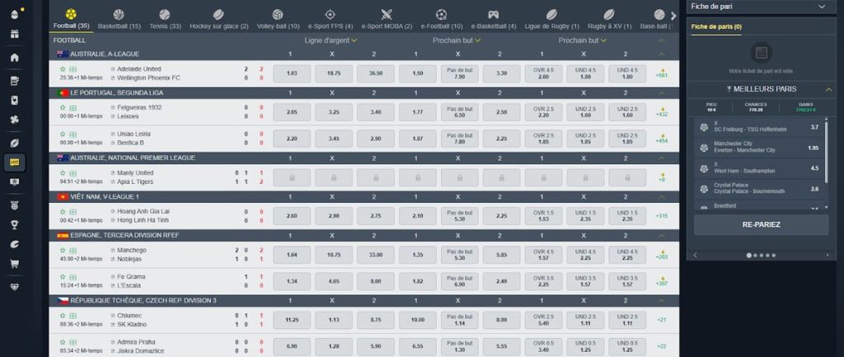Click the gift box promotions icon
844x357 pixels.
(x=14, y=34)
